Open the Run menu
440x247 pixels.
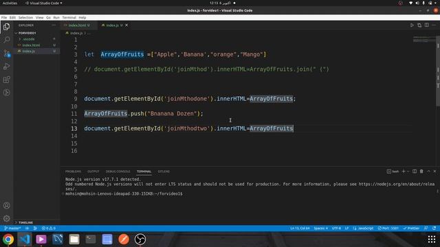(x=56, y=17)
